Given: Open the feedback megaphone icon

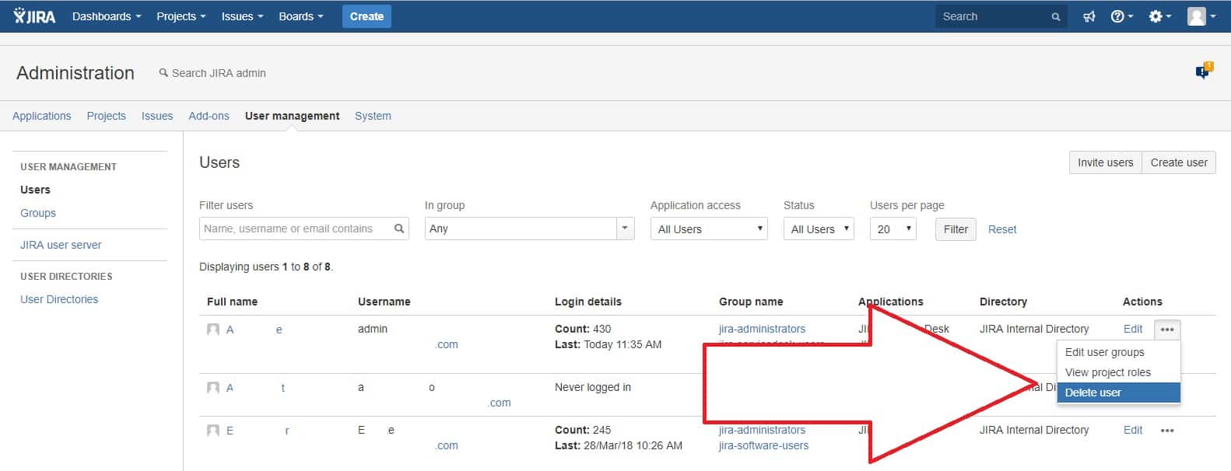Looking at the screenshot, I should [x=1089, y=16].
